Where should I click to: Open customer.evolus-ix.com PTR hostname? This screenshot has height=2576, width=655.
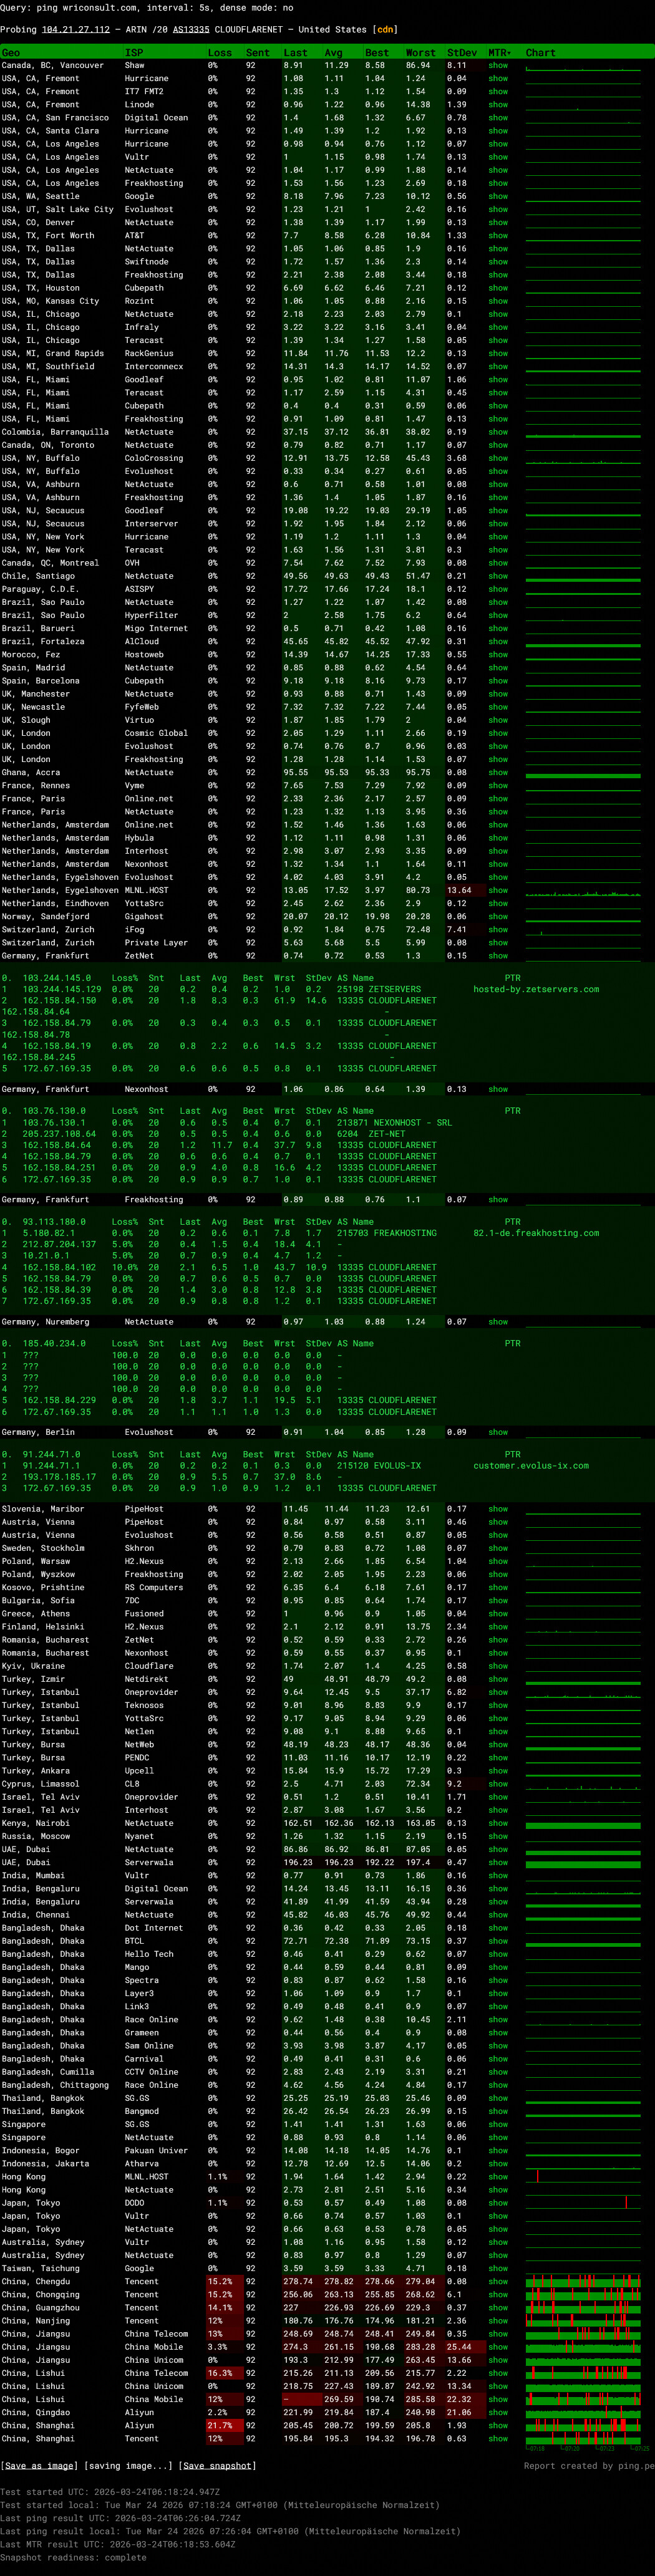point(531,1466)
